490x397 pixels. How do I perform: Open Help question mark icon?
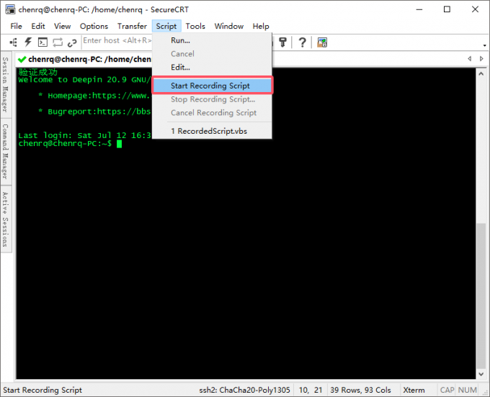click(x=302, y=42)
